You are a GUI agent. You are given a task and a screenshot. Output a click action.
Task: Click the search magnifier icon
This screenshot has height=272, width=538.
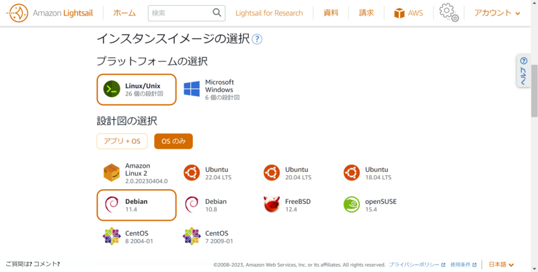[x=217, y=13]
